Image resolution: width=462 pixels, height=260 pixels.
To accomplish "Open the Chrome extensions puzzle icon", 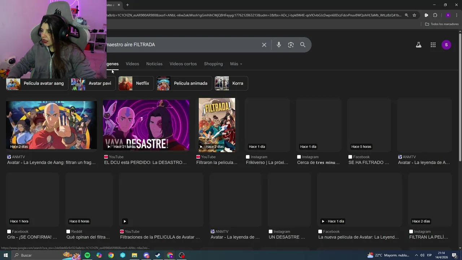I will [435, 15].
